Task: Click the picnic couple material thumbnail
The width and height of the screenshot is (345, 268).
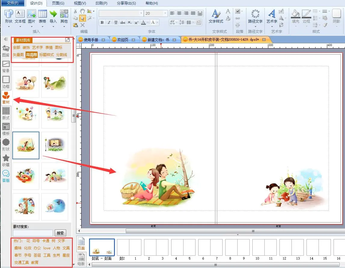Action: 26,145
